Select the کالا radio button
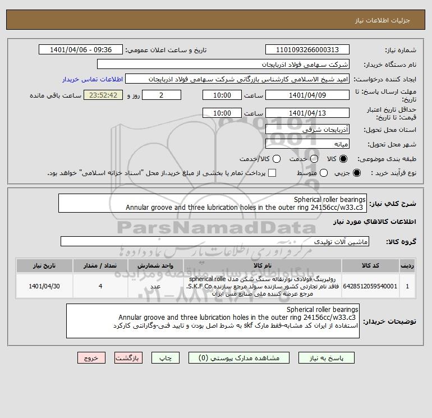 [343, 159]
